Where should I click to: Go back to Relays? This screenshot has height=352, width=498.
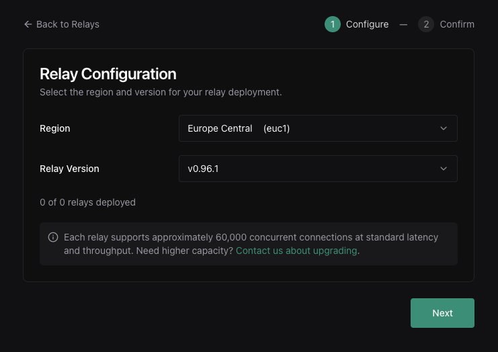pyautogui.click(x=62, y=24)
